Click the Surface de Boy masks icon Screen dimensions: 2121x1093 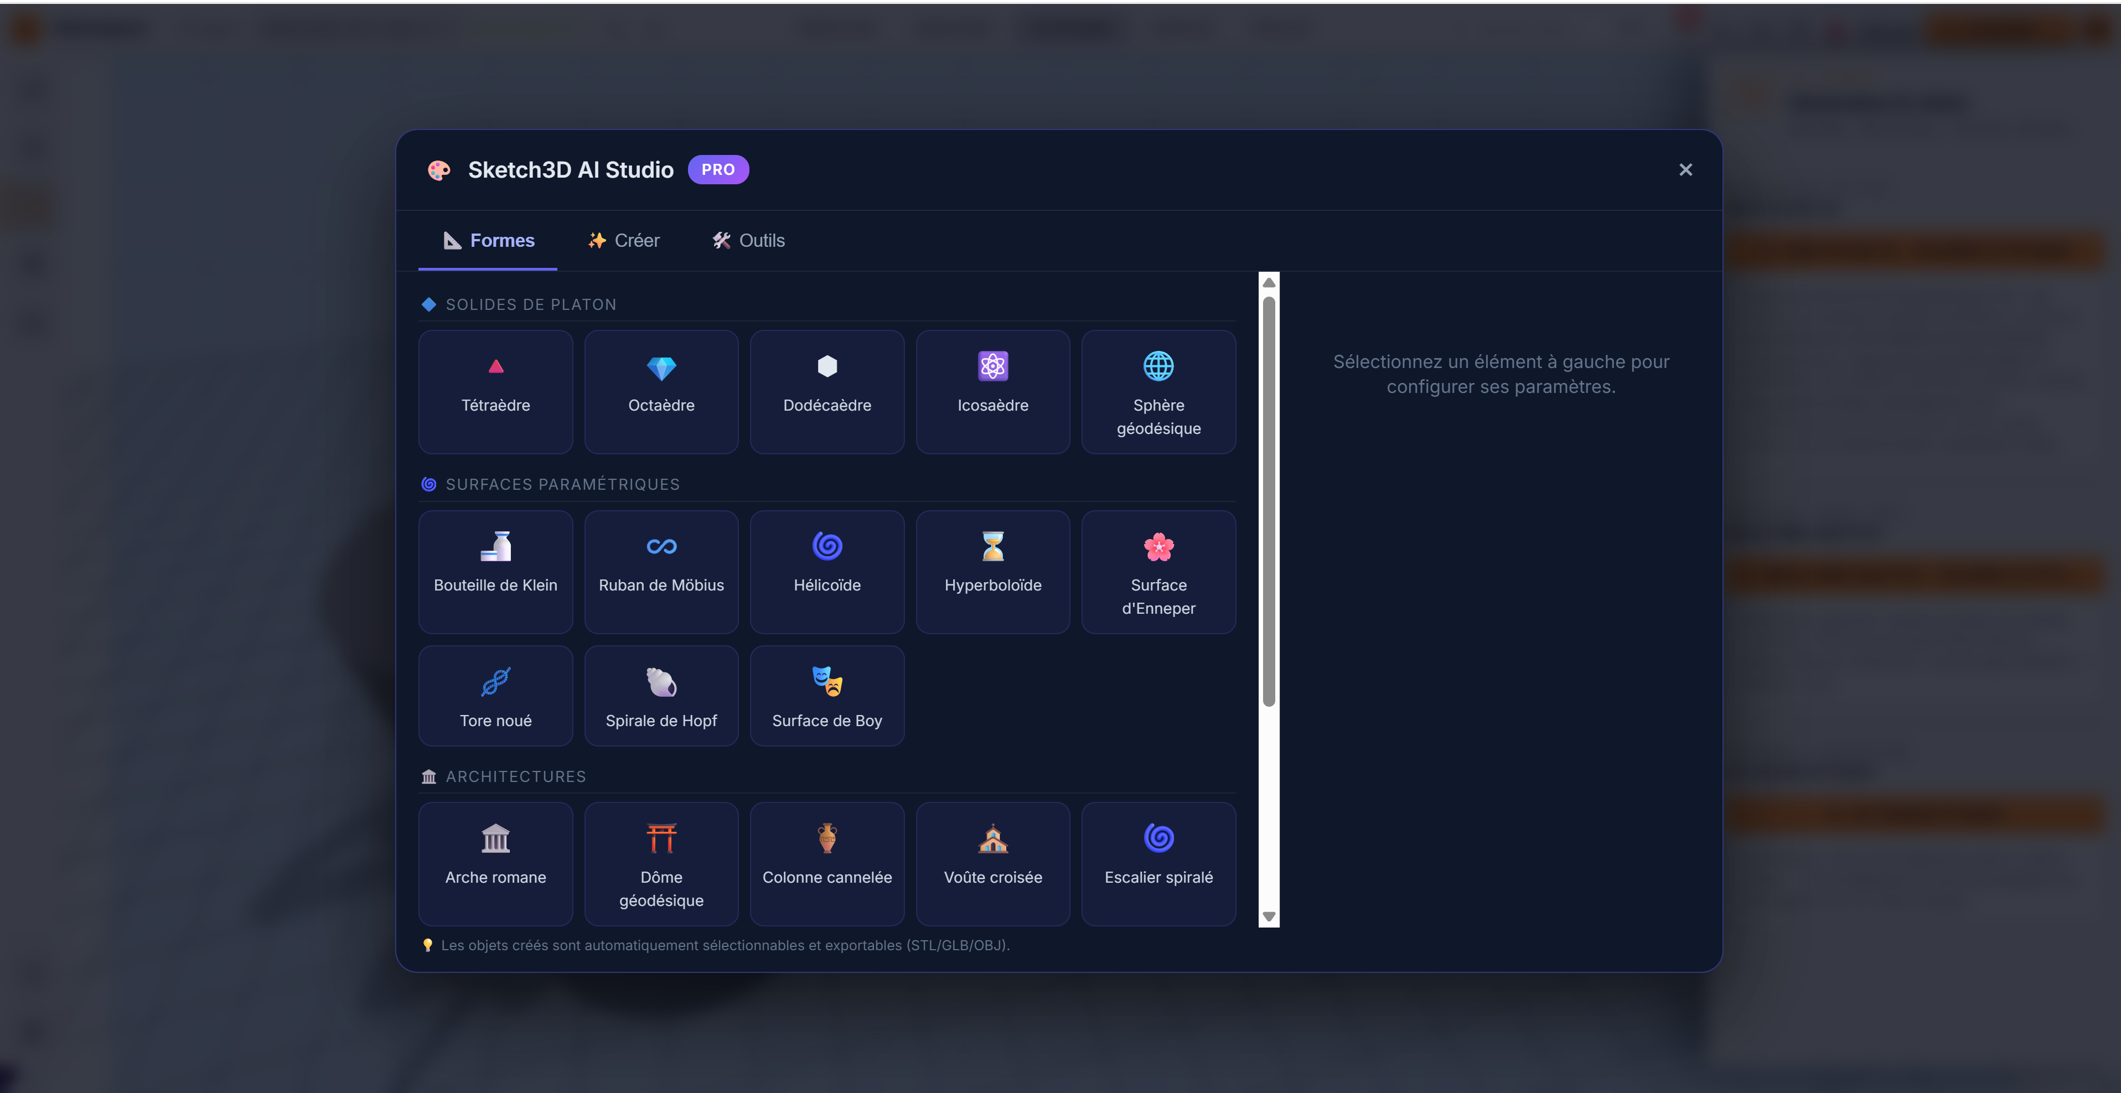click(x=827, y=681)
